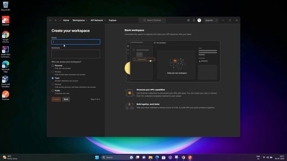Screen dimensions: 287x161
Task: Click the Blank workspace preview image
Action: 173,61
